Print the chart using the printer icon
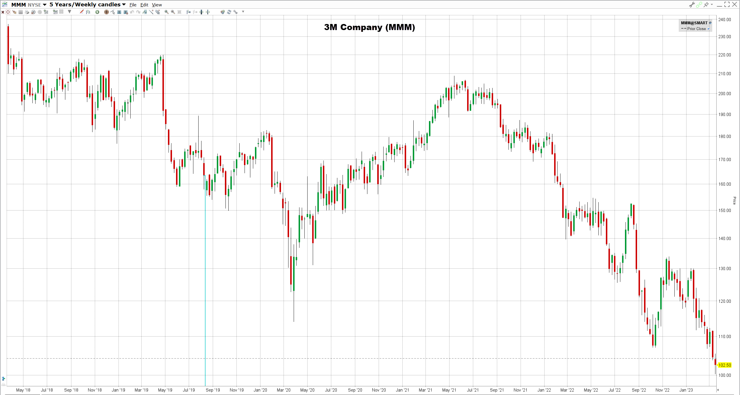740x395 pixels. [x=27, y=12]
